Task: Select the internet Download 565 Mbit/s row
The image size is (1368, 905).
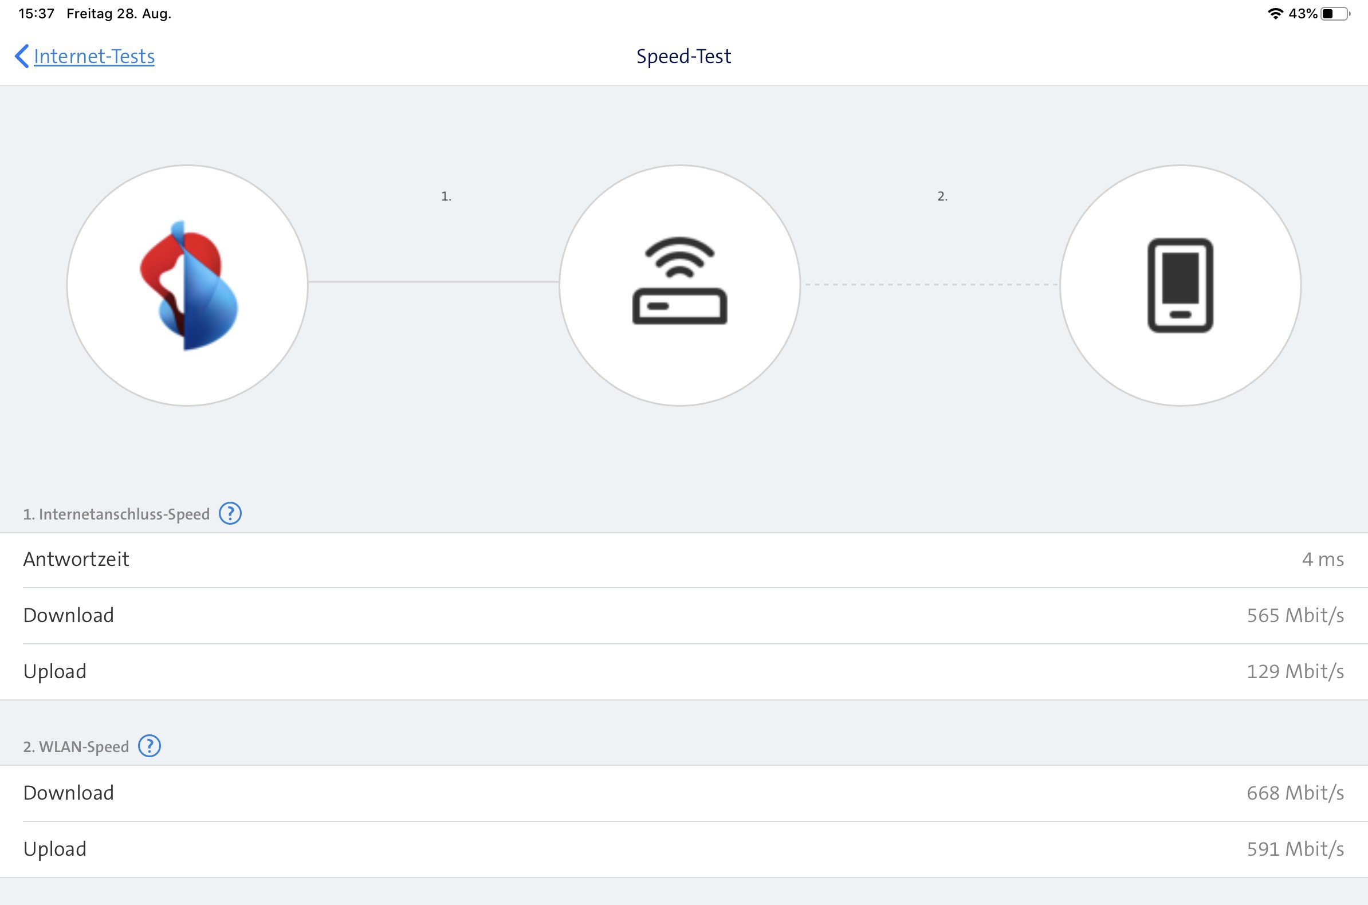Action: [x=683, y=615]
